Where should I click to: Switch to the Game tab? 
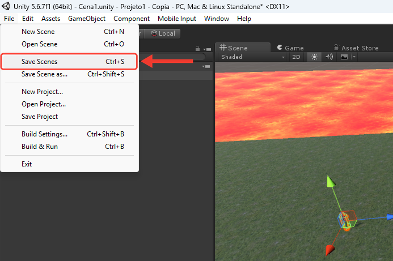290,48
